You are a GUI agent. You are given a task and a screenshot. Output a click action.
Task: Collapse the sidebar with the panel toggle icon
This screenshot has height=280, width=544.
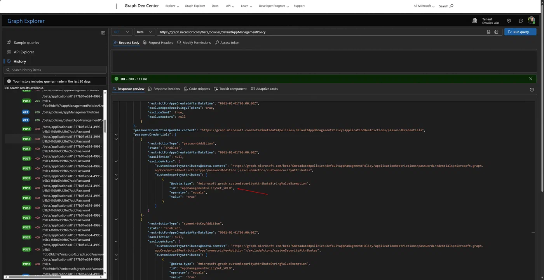[103, 33]
